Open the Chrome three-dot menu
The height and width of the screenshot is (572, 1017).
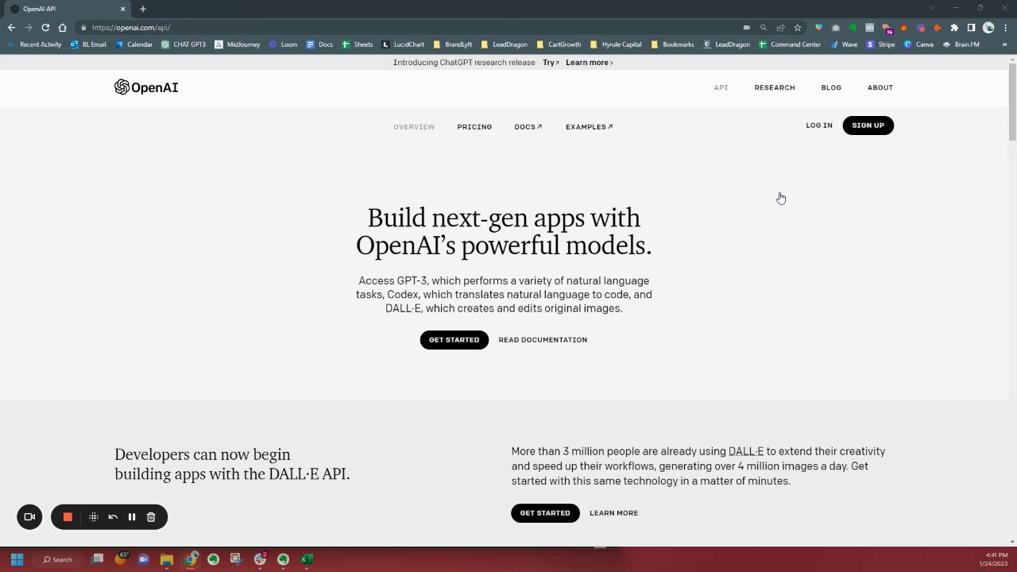coord(1005,27)
